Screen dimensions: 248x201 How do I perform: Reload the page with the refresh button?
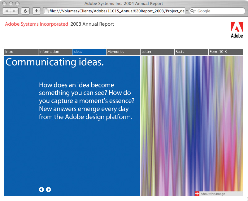[25, 11]
